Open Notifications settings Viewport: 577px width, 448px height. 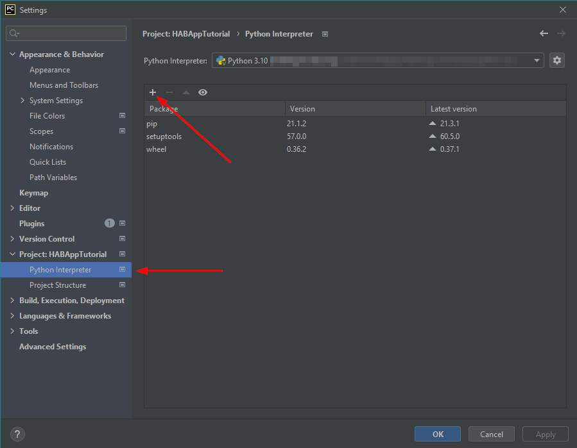[51, 147]
